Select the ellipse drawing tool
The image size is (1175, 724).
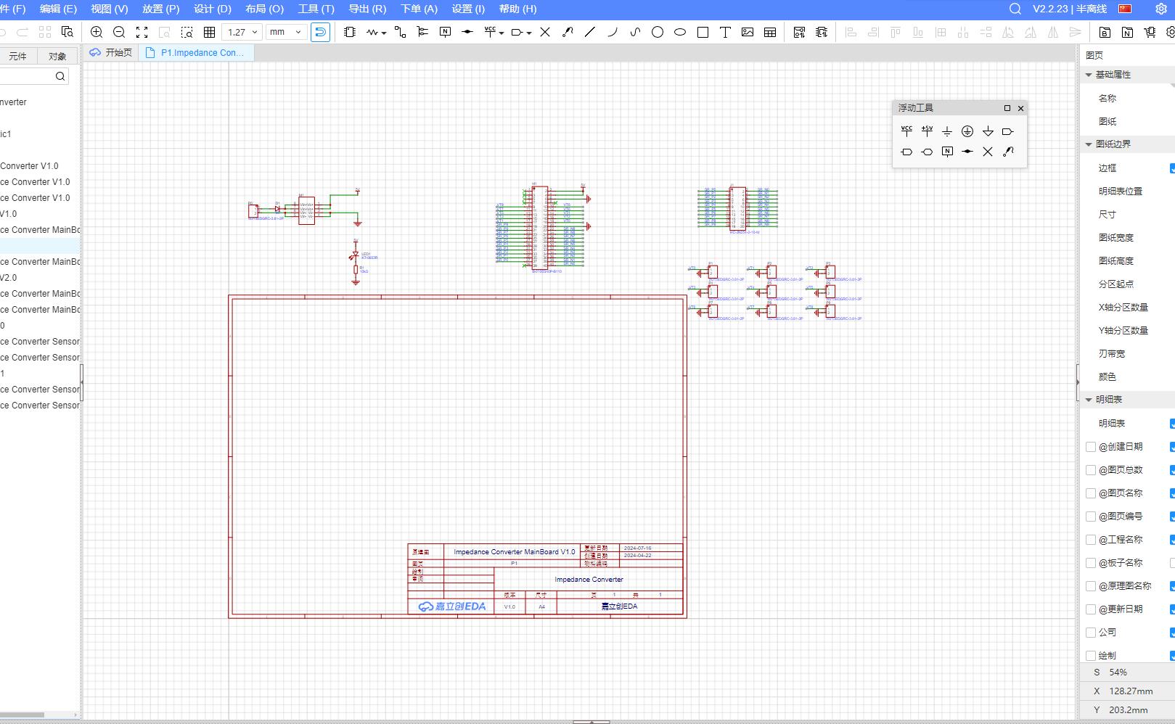point(680,32)
